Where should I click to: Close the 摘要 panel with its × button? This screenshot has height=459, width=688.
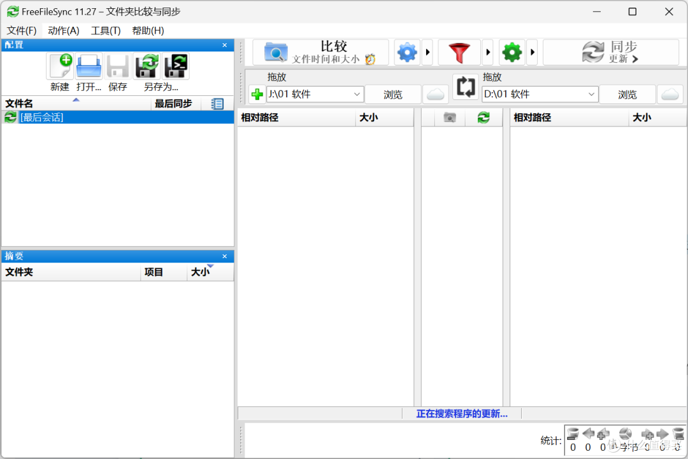[x=224, y=256]
